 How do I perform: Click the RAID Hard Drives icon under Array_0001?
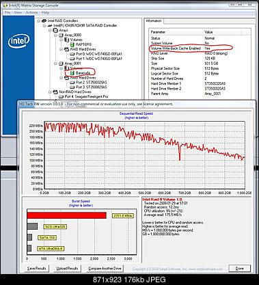tap(67, 78)
